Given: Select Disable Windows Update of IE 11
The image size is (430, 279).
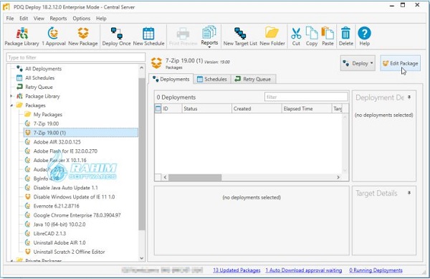Looking at the screenshot, I should [74, 197].
